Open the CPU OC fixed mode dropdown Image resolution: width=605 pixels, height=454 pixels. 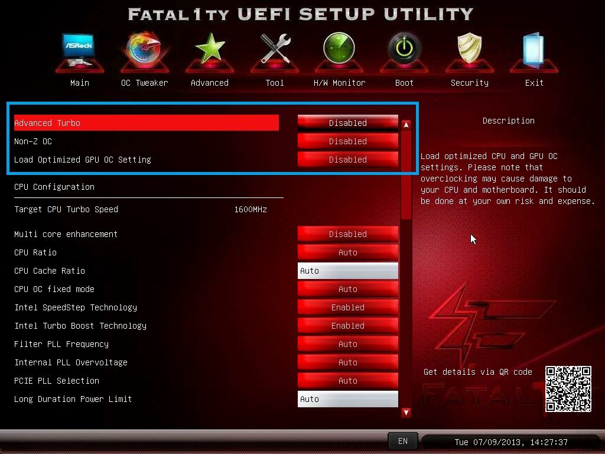347,289
